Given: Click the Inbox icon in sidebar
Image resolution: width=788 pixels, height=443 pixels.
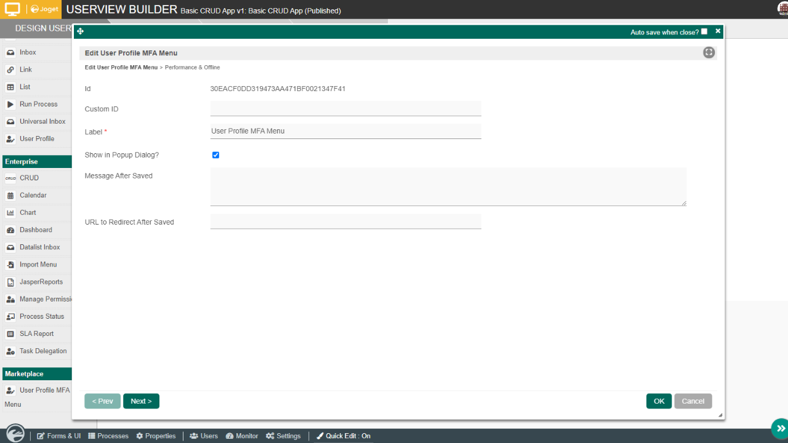Looking at the screenshot, I should [10, 53].
